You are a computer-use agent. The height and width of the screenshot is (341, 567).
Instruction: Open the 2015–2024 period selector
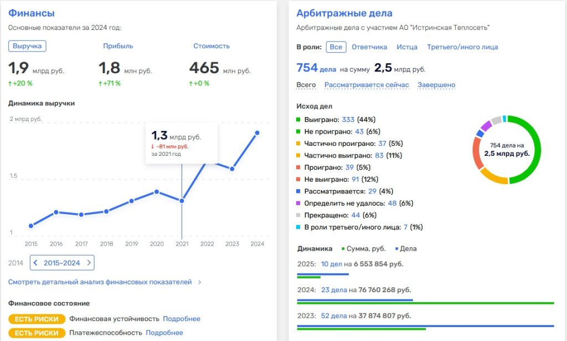[x=63, y=263]
